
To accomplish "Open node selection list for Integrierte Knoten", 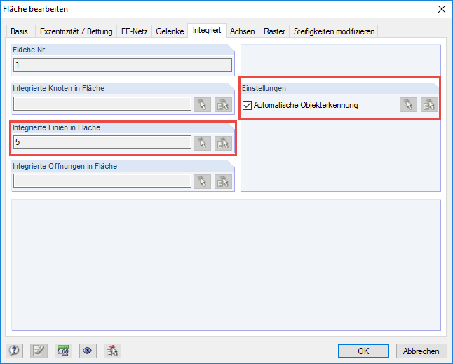I will click(x=223, y=104).
